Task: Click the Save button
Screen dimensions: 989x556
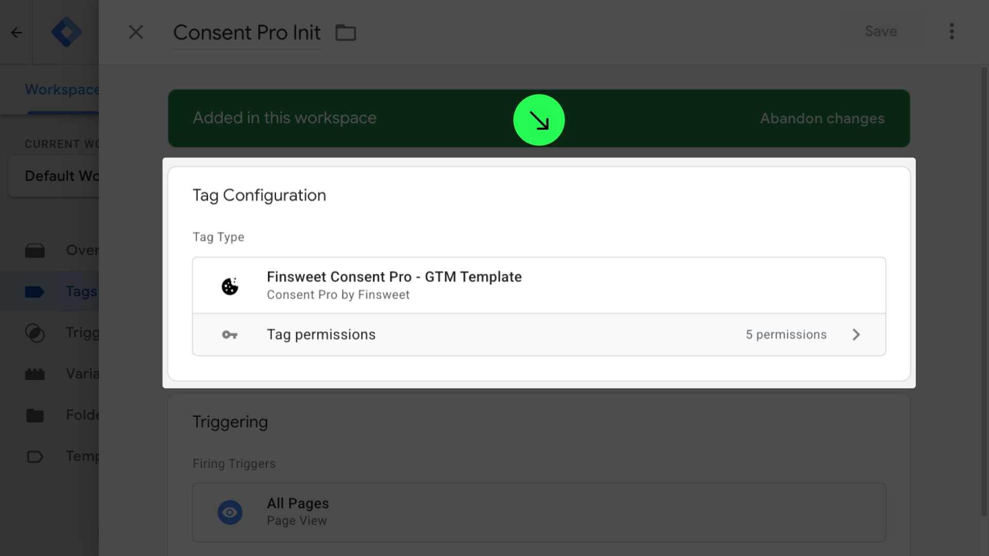Action: click(x=881, y=31)
